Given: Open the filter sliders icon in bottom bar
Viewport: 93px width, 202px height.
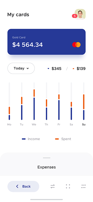Looking at the screenshot, I should click(83, 186).
